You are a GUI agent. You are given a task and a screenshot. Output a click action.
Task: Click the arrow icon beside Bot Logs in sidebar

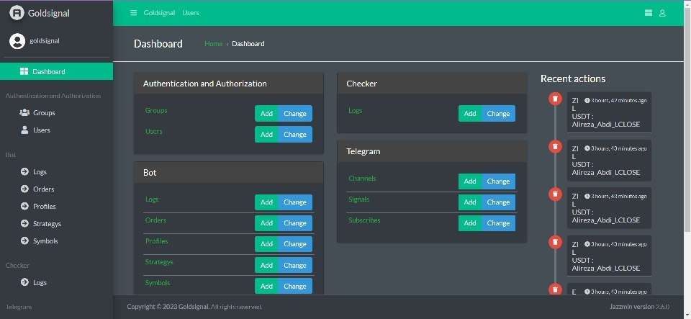click(x=24, y=172)
